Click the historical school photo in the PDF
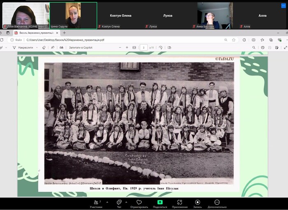Viewport: 288px width, 210px height. point(139,123)
